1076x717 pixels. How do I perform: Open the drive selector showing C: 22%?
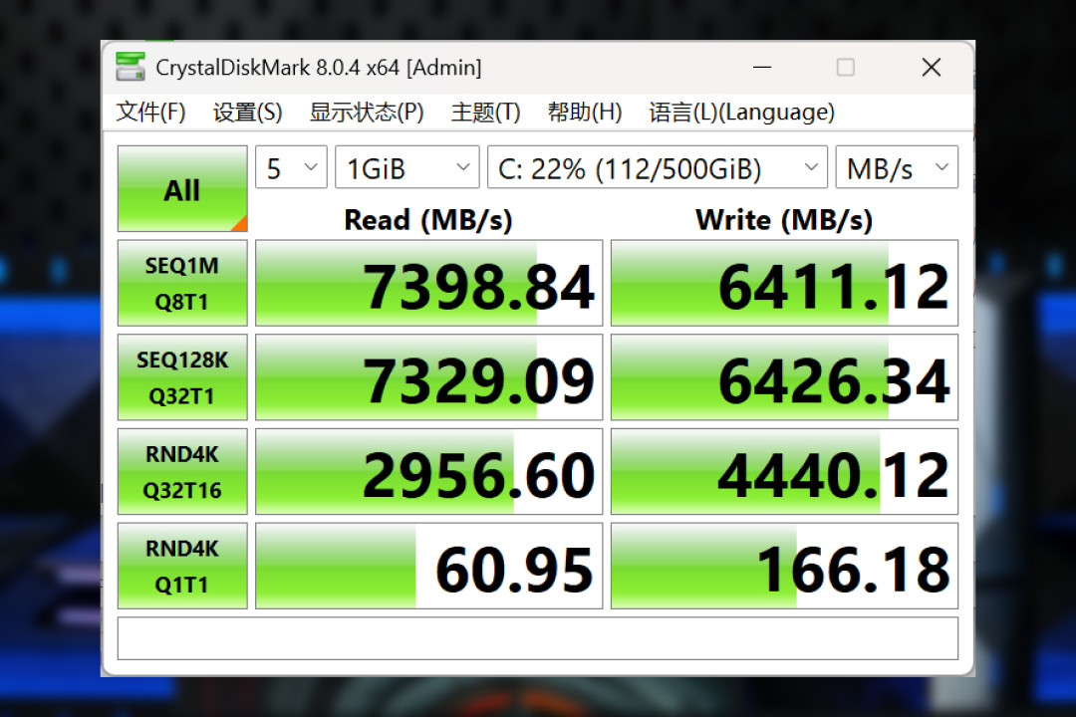point(658,166)
